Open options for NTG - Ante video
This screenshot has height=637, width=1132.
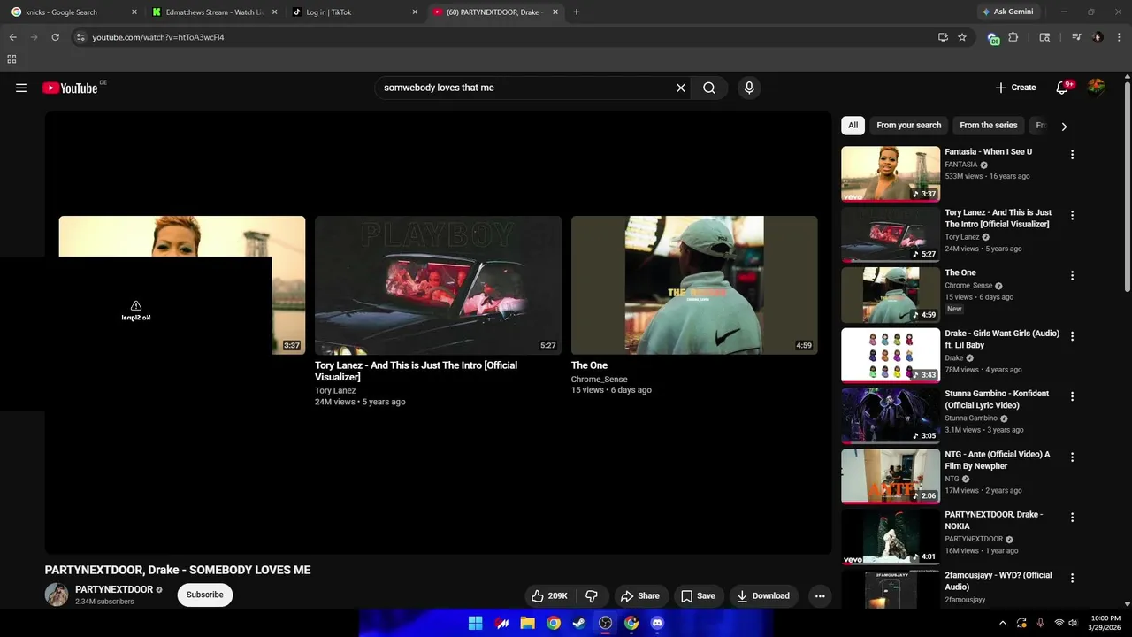pos(1072,457)
